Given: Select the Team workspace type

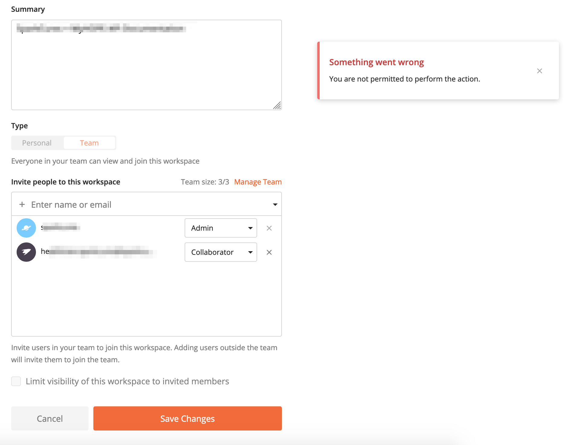Looking at the screenshot, I should tap(89, 142).
